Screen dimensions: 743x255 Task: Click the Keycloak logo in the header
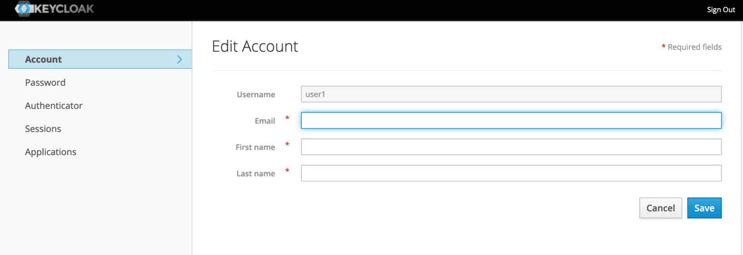(x=54, y=9)
